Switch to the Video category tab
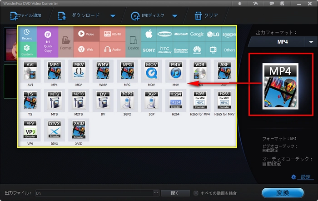Image resolution: width=318 pixels, height=201 pixels. tap(86, 34)
